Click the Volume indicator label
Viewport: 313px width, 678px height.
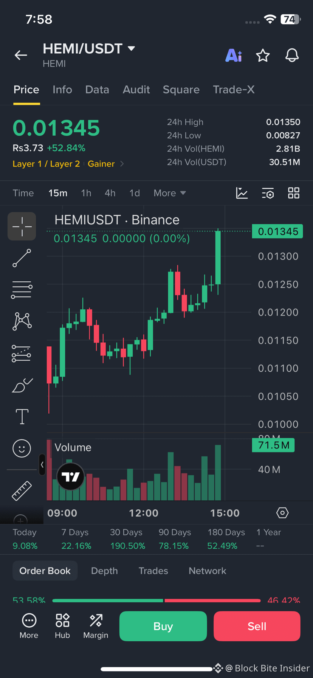click(x=73, y=447)
